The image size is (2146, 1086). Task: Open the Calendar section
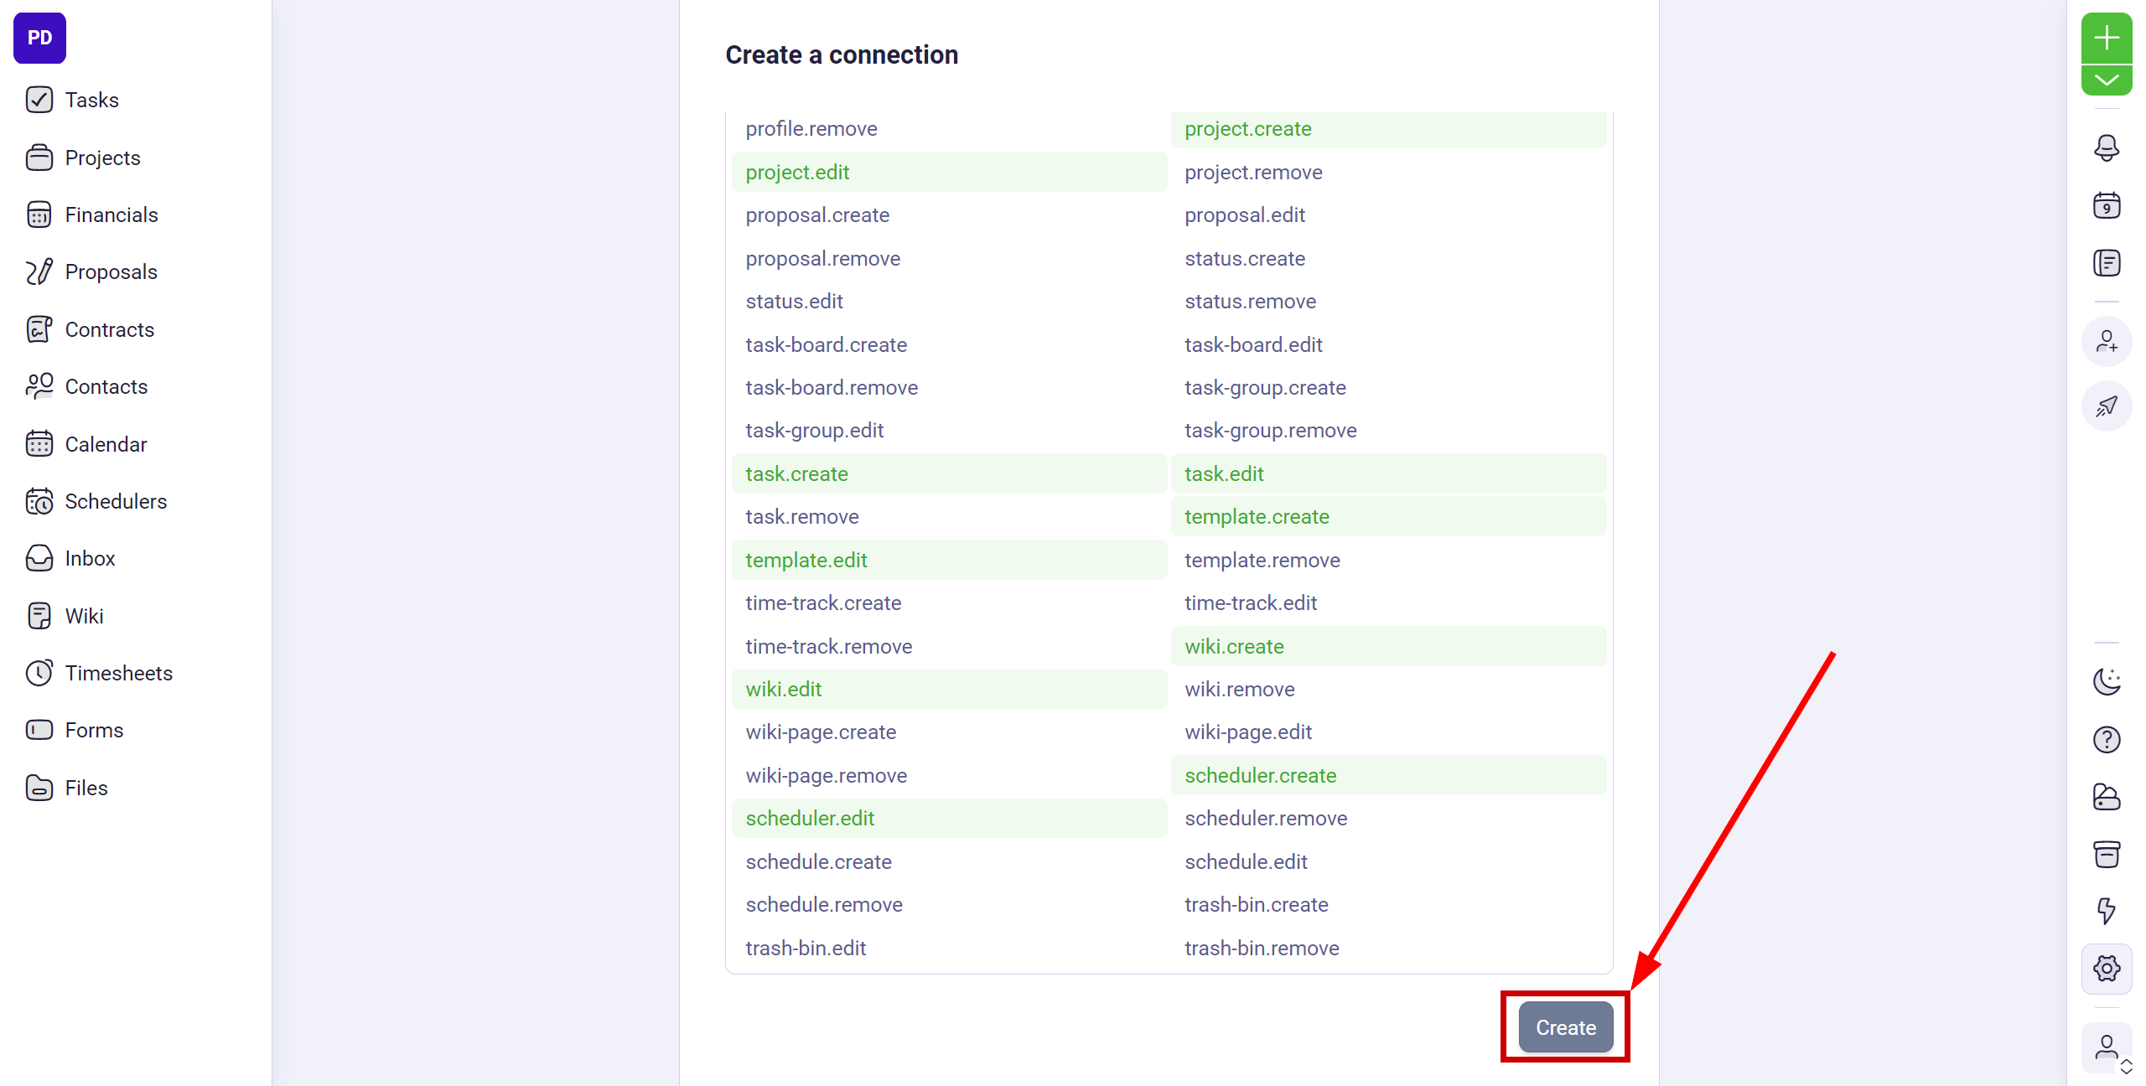tap(106, 443)
